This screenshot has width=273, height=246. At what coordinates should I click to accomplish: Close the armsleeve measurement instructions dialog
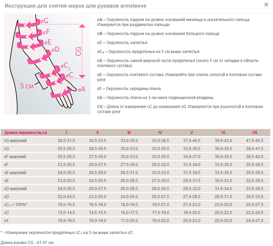pyautogui.click(x=266, y=5)
